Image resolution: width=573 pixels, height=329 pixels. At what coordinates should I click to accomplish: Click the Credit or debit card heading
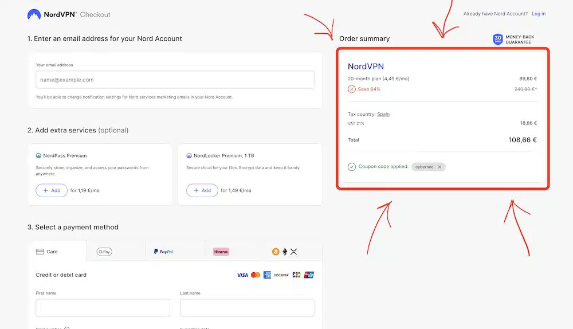61,275
